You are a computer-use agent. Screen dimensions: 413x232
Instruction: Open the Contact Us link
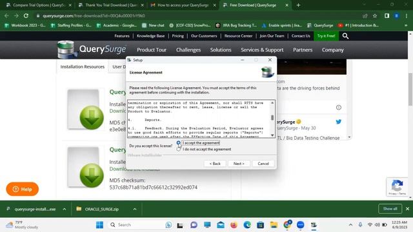point(301,36)
